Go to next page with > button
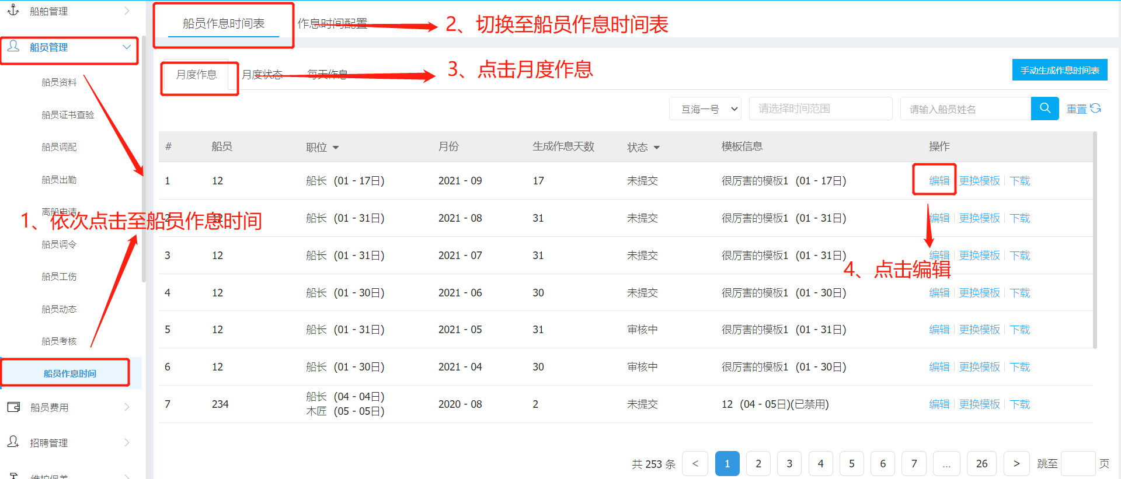The width and height of the screenshot is (1121, 479). pyautogui.click(x=1016, y=464)
